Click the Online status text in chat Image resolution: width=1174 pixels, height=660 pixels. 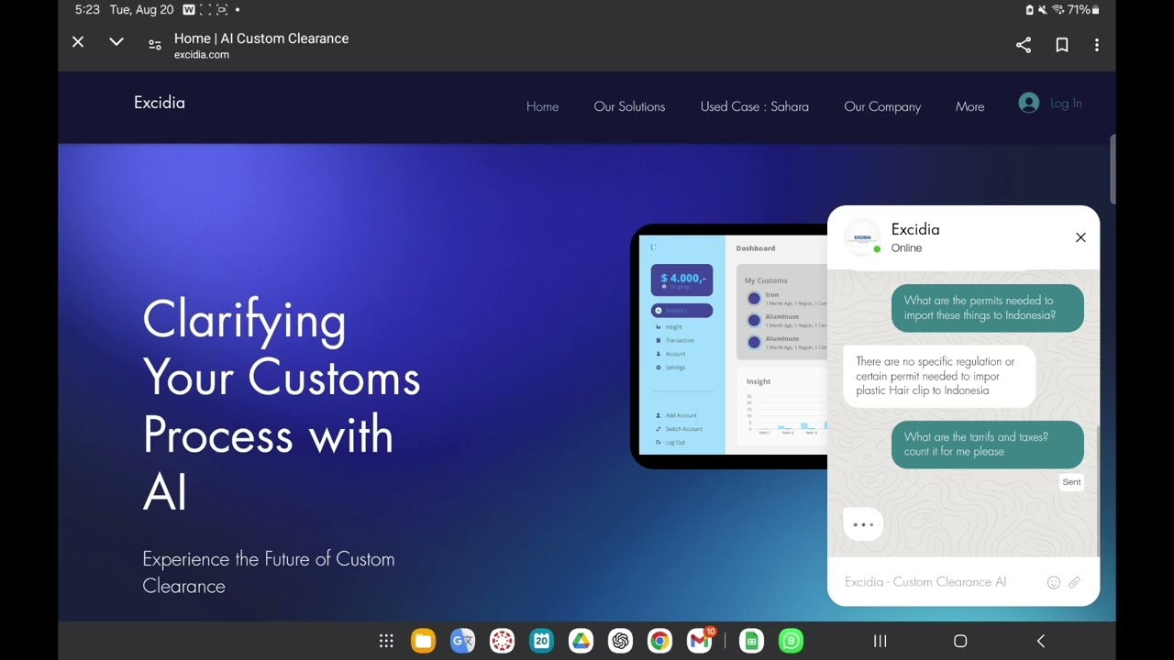[906, 248]
